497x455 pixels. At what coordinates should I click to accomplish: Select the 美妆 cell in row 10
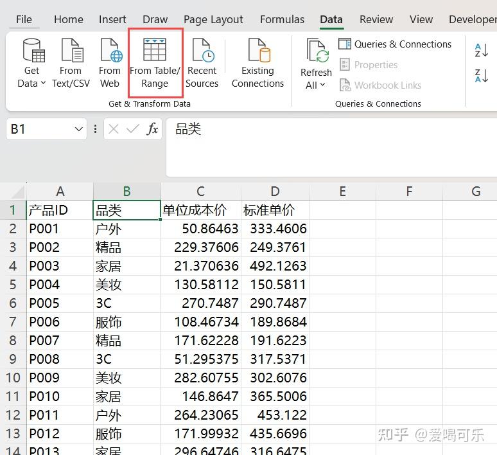(x=126, y=378)
